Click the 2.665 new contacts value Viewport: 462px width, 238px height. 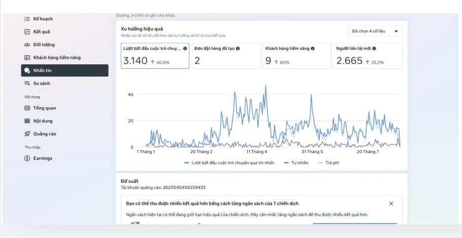(349, 61)
